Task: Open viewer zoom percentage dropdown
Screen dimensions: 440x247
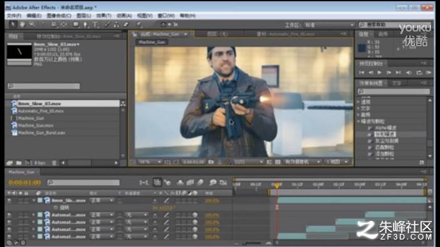Action: pos(150,162)
